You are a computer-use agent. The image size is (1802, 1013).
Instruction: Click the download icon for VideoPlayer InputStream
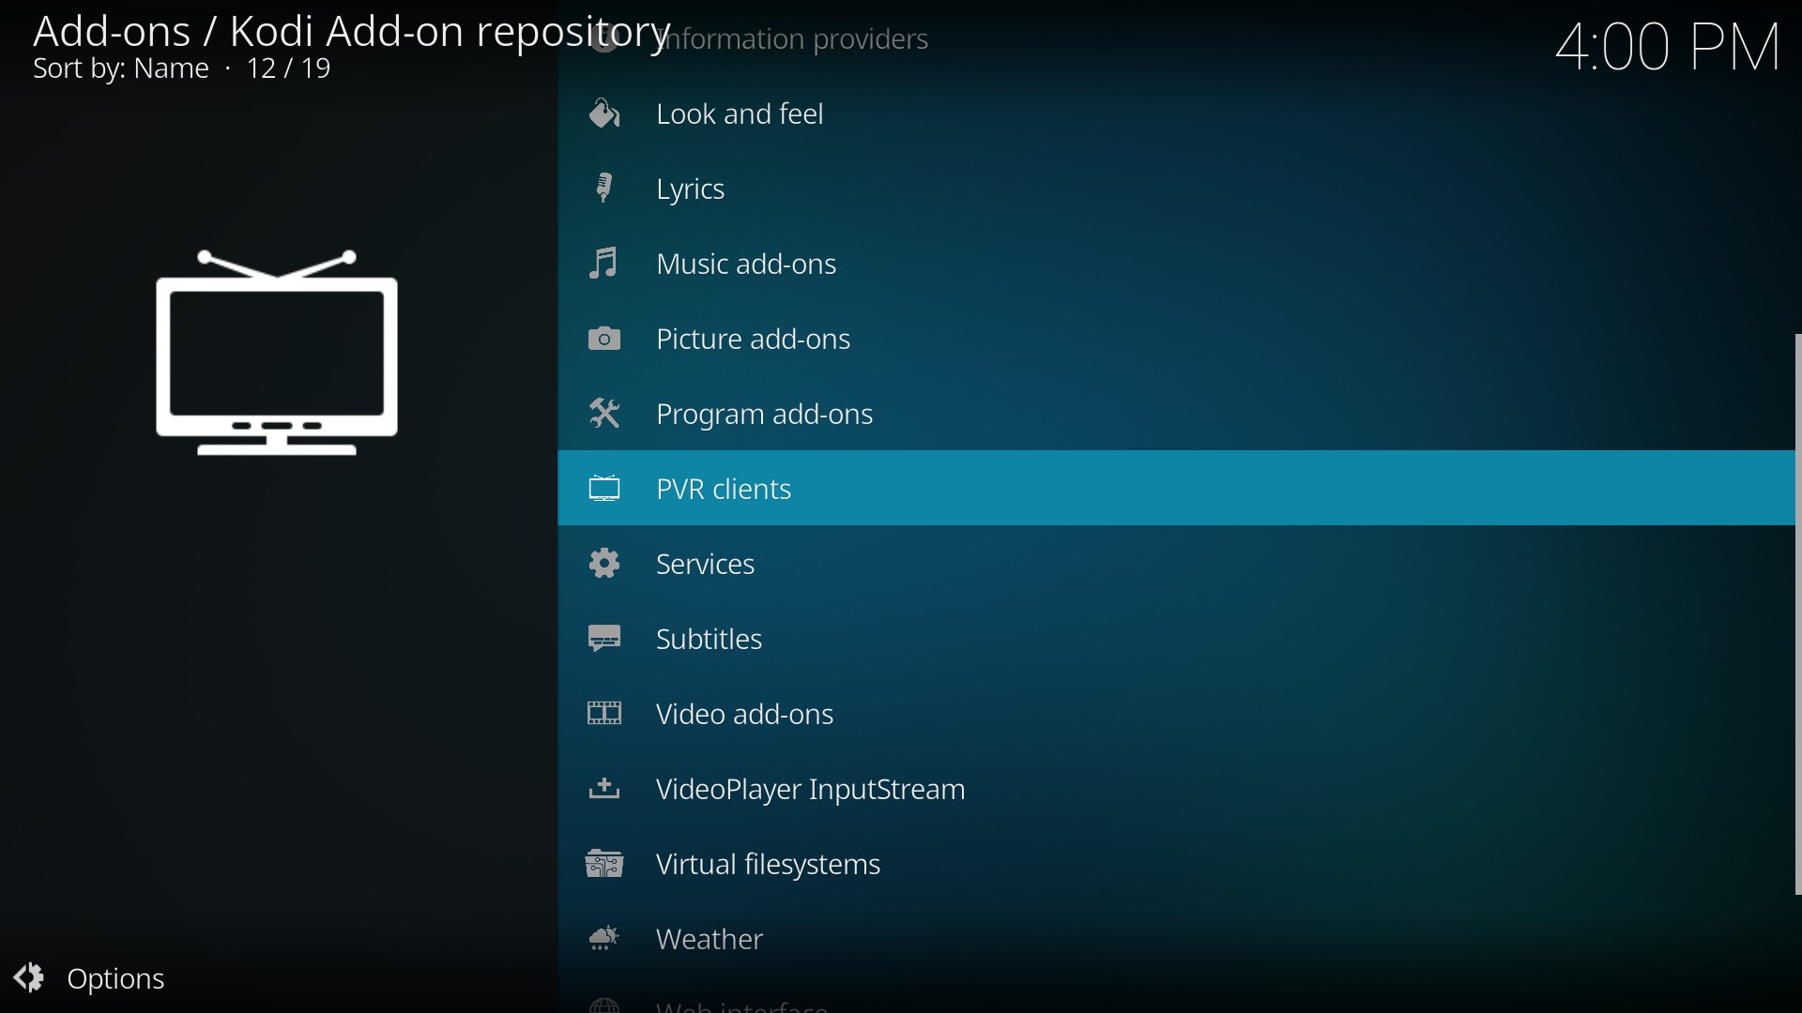(605, 789)
